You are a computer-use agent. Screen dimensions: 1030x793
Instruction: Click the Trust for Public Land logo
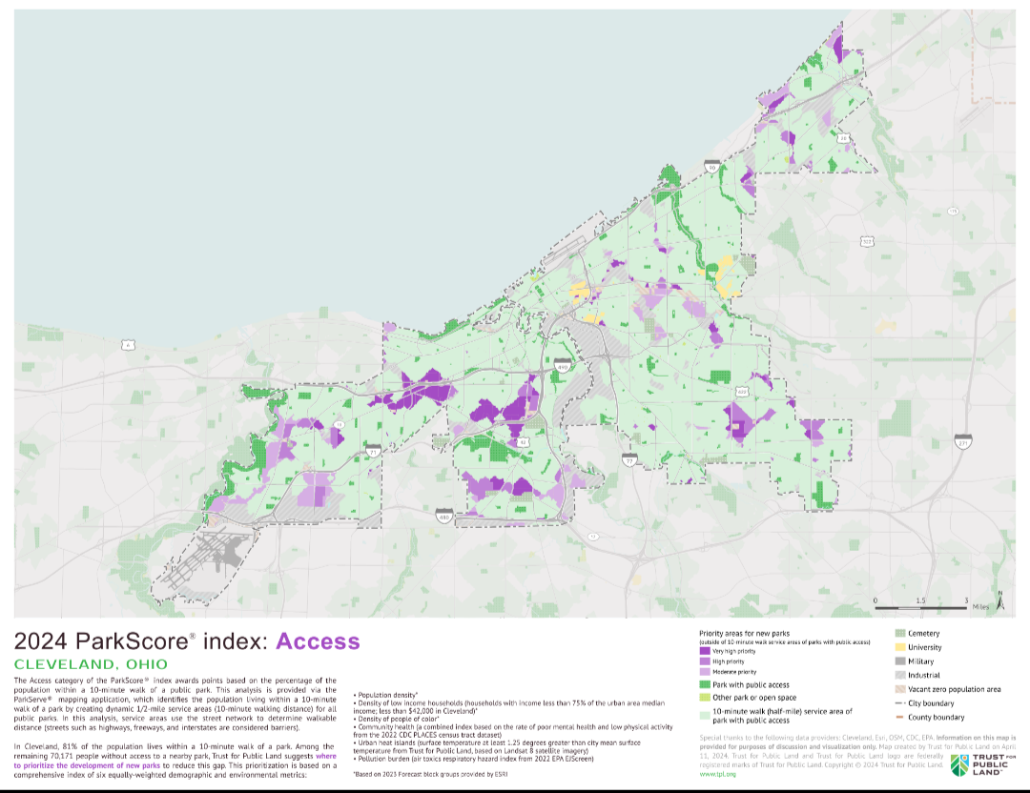coord(982,764)
